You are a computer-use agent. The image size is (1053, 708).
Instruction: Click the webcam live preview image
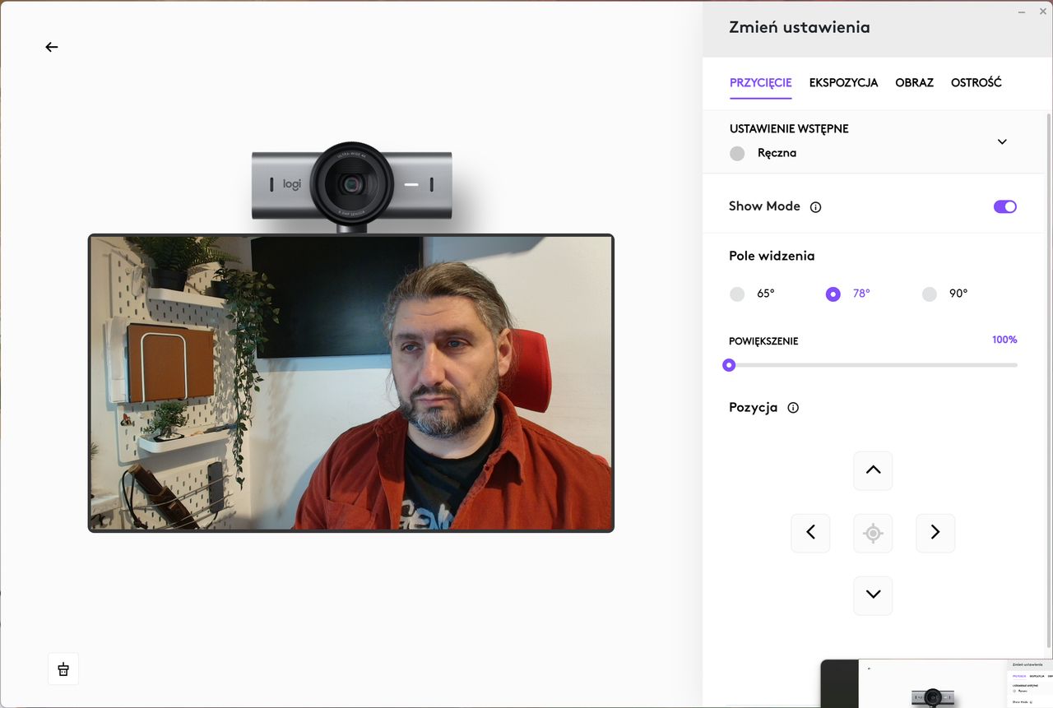click(351, 383)
